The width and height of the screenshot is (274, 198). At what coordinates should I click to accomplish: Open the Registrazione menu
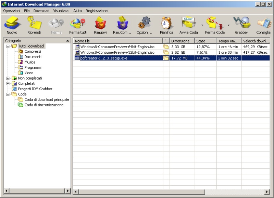[x=97, y=11]
